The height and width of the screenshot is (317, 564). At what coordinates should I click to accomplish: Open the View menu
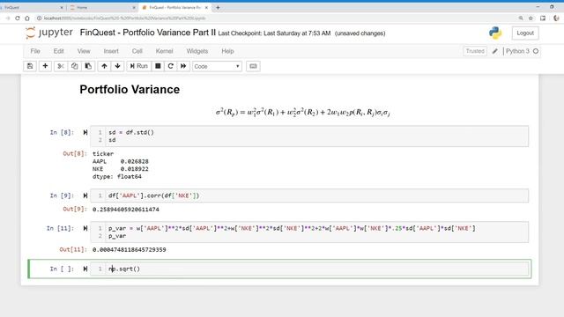[x=84, y=51]
